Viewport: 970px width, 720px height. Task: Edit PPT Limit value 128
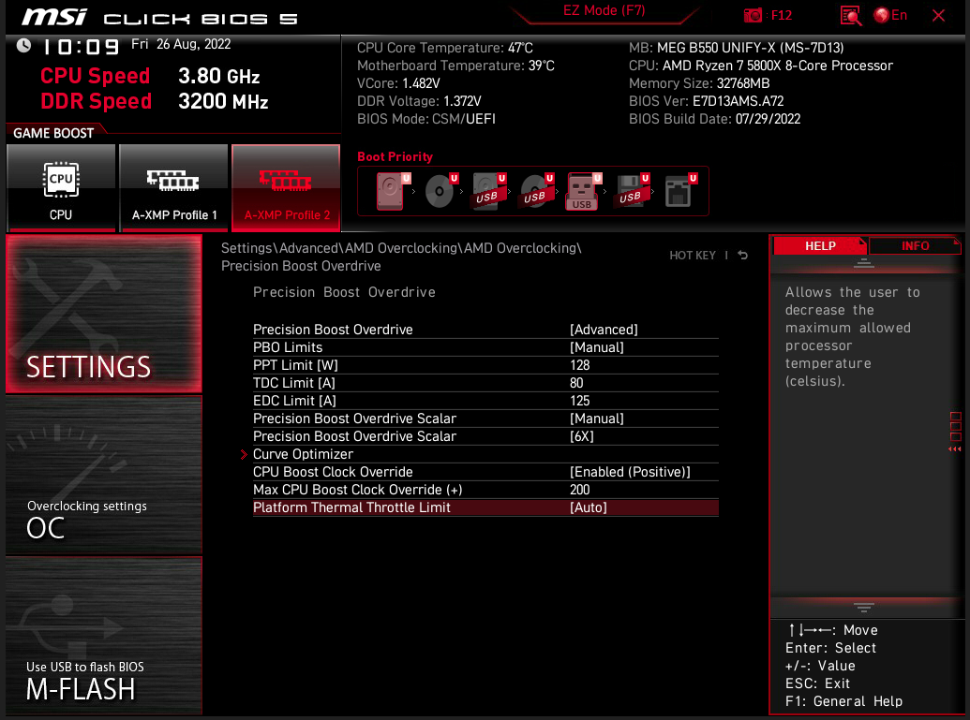pos(579,365)
